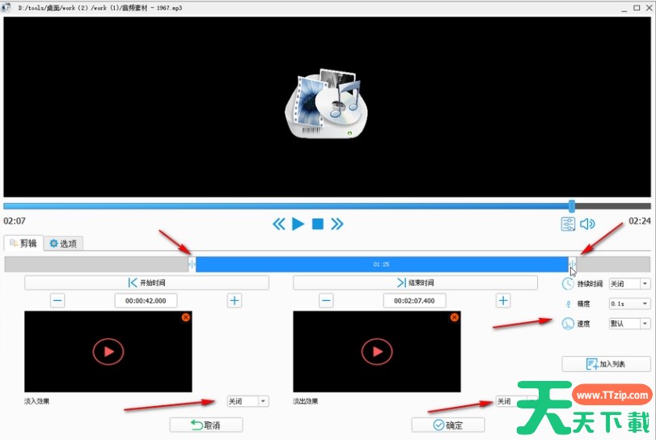Image resolution: width=656 pixels, height=440 pixels.
Task: Increase start time with plus button
Action: pyautogui.click(x=235, y=301)
